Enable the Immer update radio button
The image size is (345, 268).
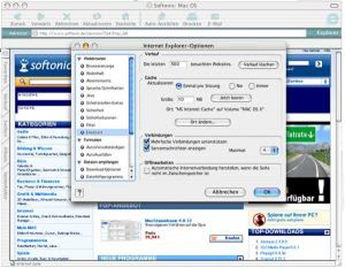click(251, 86)
